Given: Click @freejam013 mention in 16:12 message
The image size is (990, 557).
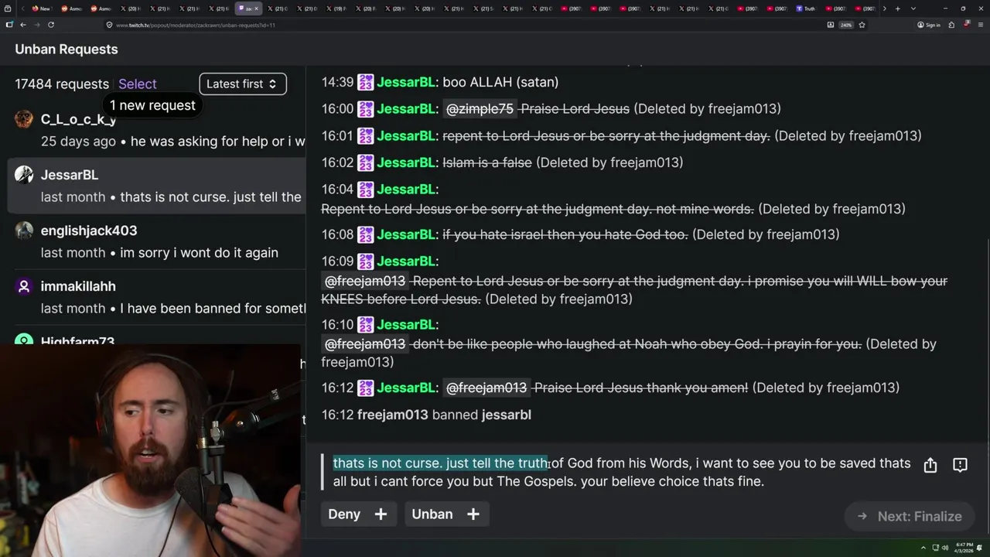Looking at the screenshot, I should click(486, 388).
